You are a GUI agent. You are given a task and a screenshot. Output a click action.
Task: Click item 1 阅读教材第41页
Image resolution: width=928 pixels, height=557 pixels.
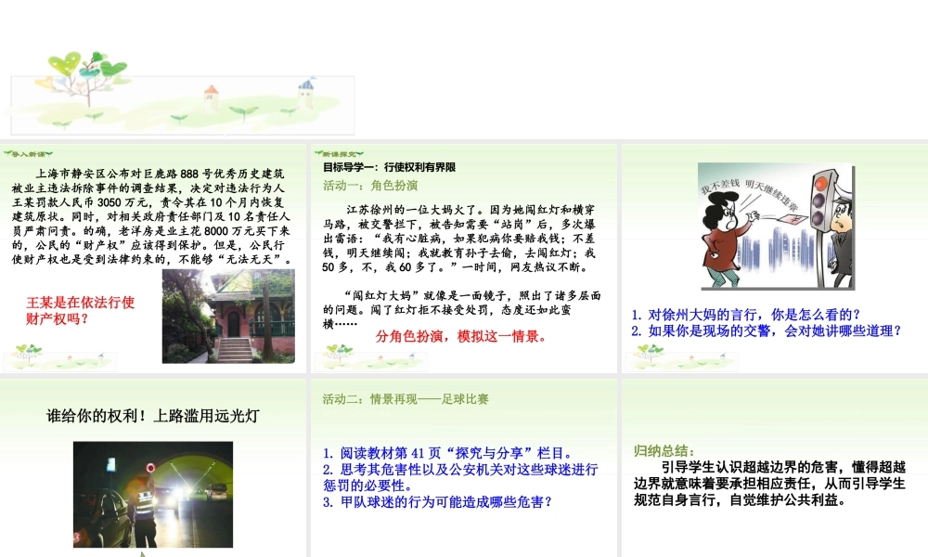pos(447,453)
